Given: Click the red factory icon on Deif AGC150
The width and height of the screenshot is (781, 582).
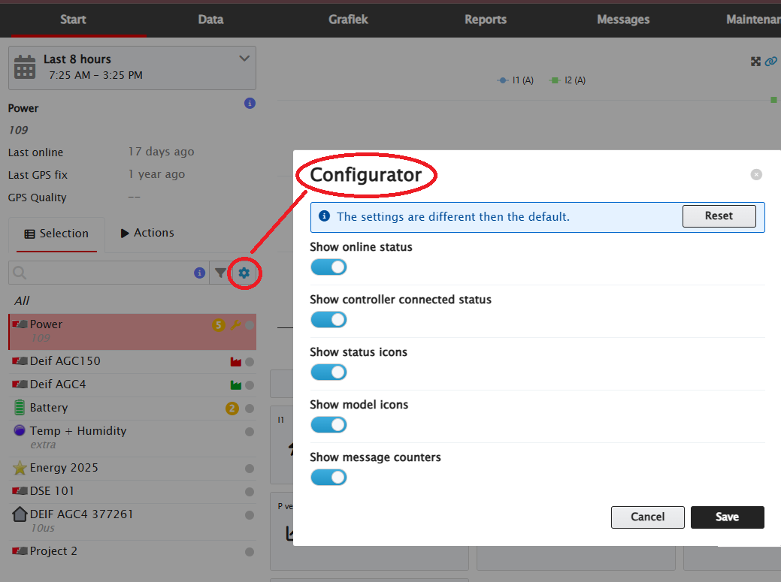Looking at the screenshot, I should (235, 362).
